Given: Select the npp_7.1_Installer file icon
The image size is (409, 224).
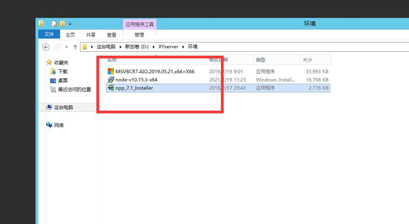Looking at the screenshot, I should [x=111, y=88].
